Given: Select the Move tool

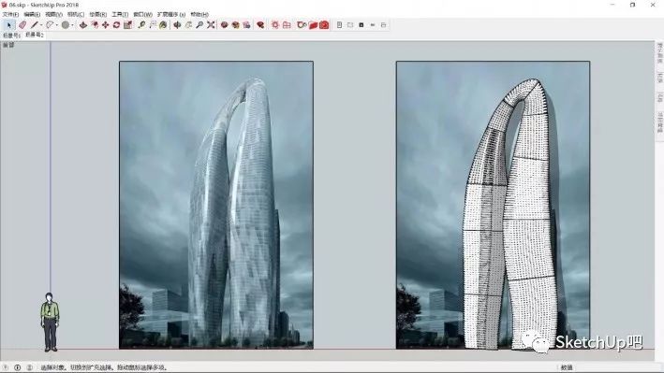Looking at the screenshot, I should pos(106,25).
